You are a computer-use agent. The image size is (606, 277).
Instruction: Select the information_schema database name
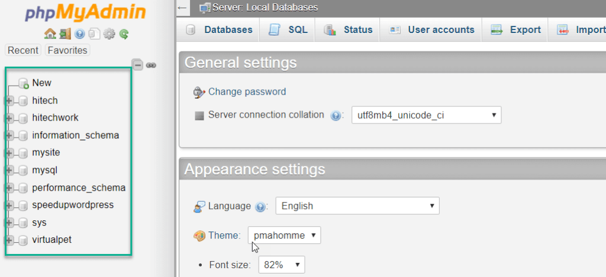point(76,135)
